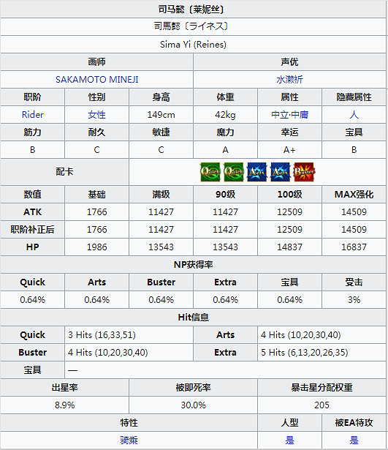The width and height of the screenshot is (388, 450).
Task: Click the English name Sima Yi (Reines)
Action: (194, 45)
